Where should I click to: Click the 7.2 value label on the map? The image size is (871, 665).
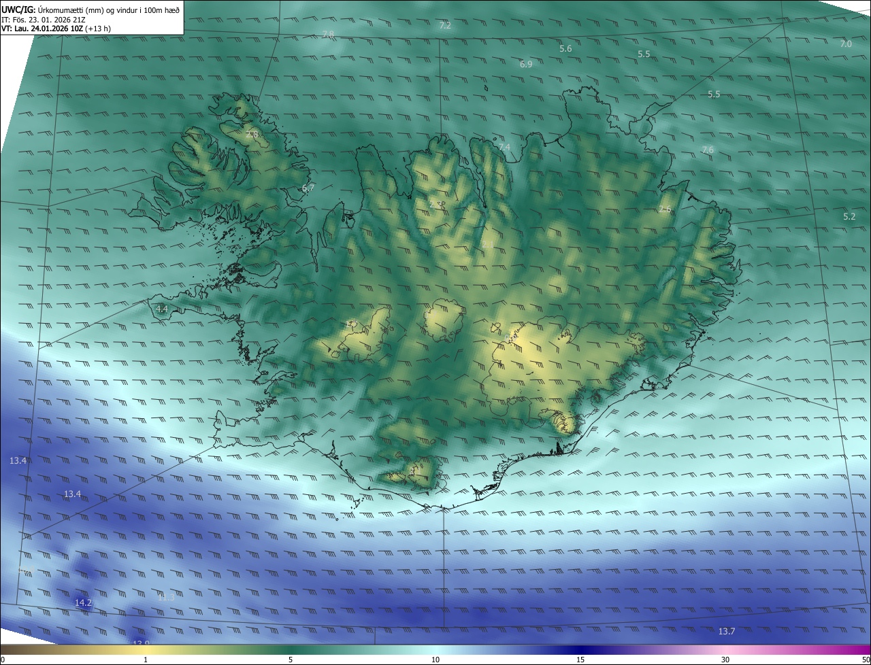[445, 25]
